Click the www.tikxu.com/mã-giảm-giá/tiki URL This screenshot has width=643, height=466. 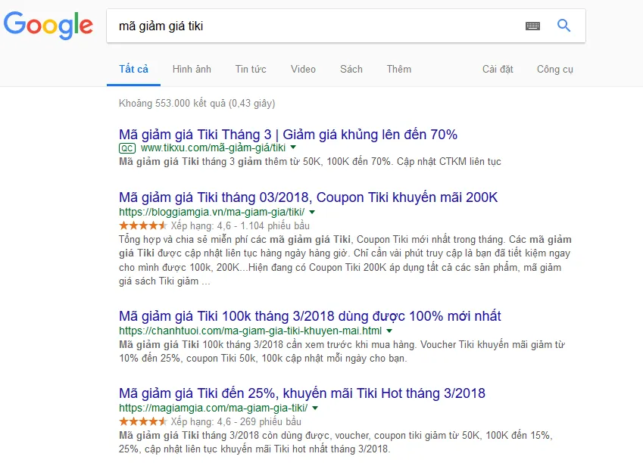pos(213,148)
